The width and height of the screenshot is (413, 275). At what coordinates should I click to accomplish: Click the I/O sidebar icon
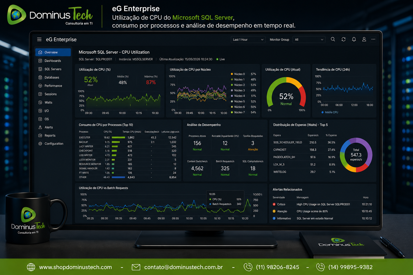(40, 111)
